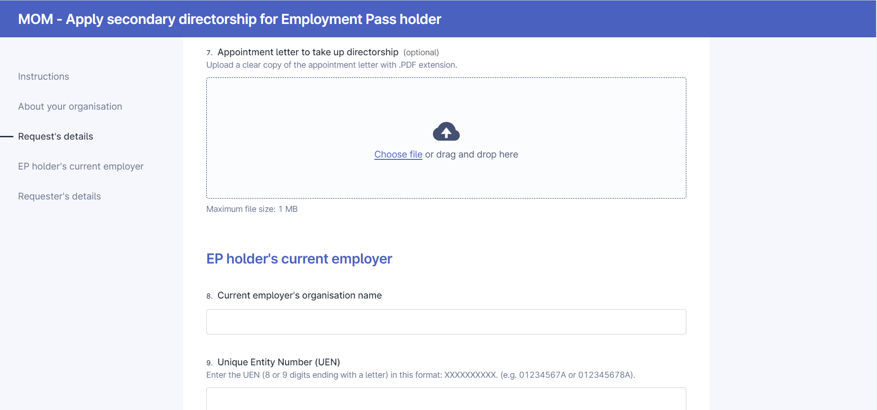Click the MOM form header title
The height and width of the screenshot is (410, 877).
pos(229,19)
